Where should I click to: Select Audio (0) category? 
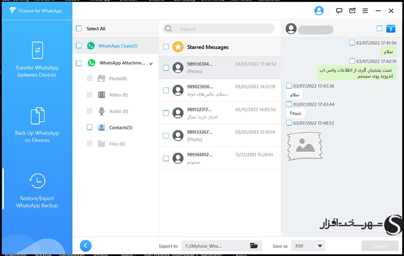(x=119, y=111)
